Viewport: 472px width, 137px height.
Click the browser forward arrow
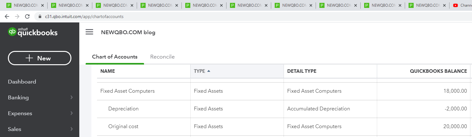(x=17, y=16)
